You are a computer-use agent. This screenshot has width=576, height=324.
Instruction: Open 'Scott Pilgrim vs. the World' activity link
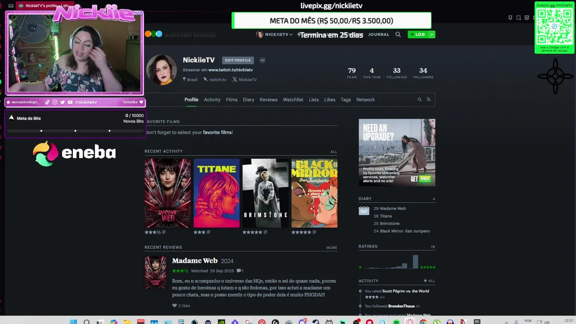(x=405, y=291)
